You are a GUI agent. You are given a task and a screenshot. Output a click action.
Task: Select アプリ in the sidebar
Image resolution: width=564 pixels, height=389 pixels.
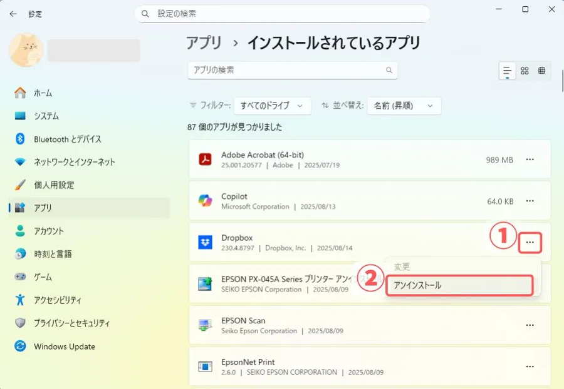point(89,208)
